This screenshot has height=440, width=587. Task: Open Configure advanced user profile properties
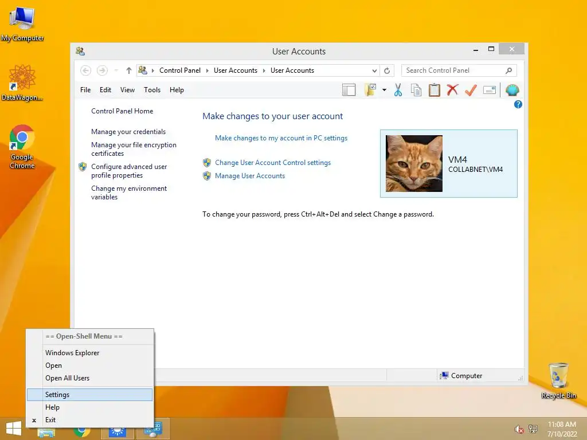(x=129, y=171)
